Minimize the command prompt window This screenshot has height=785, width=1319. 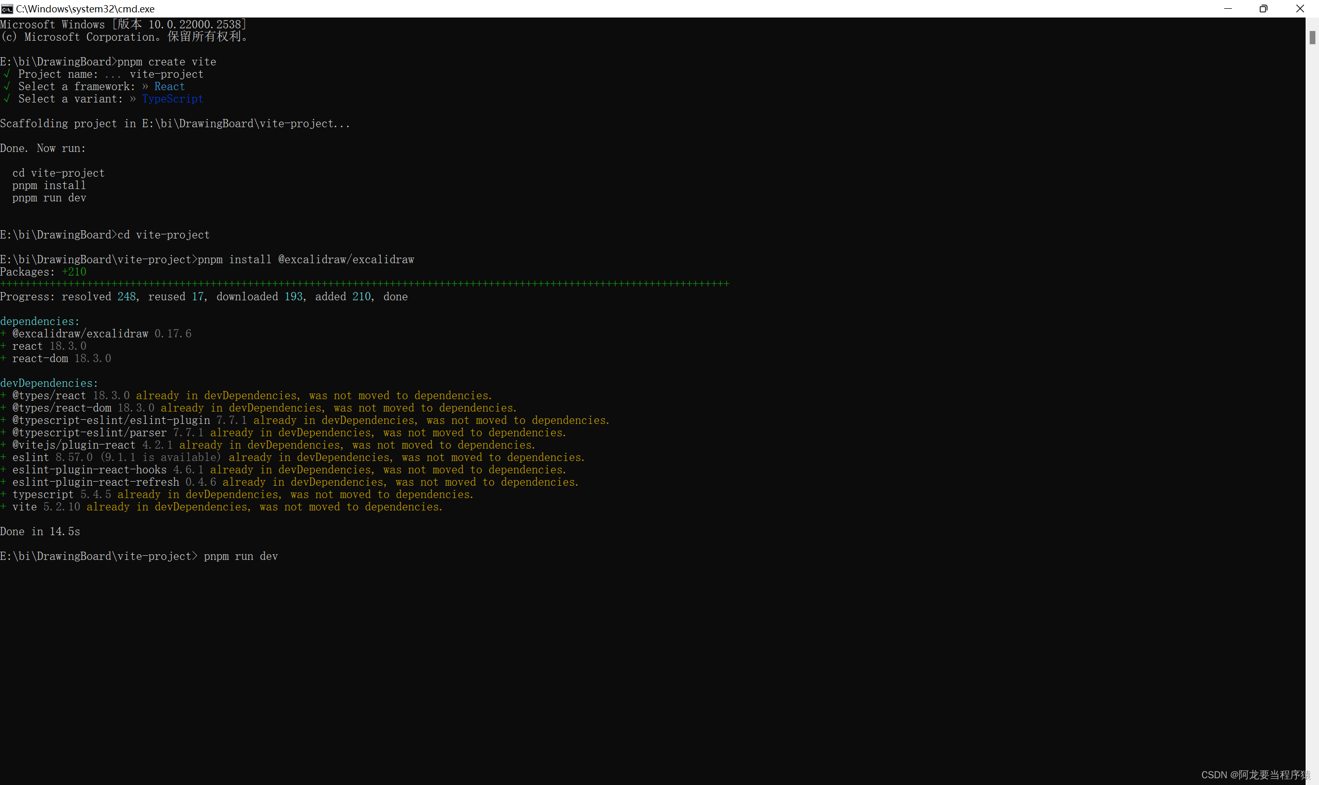1227,8
